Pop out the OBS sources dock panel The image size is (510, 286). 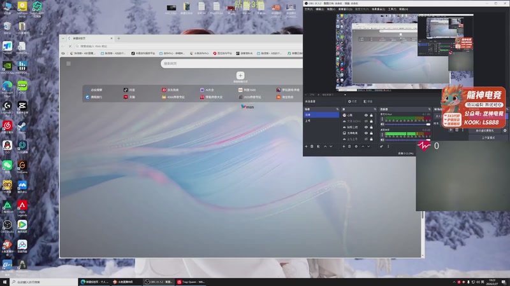375,109
